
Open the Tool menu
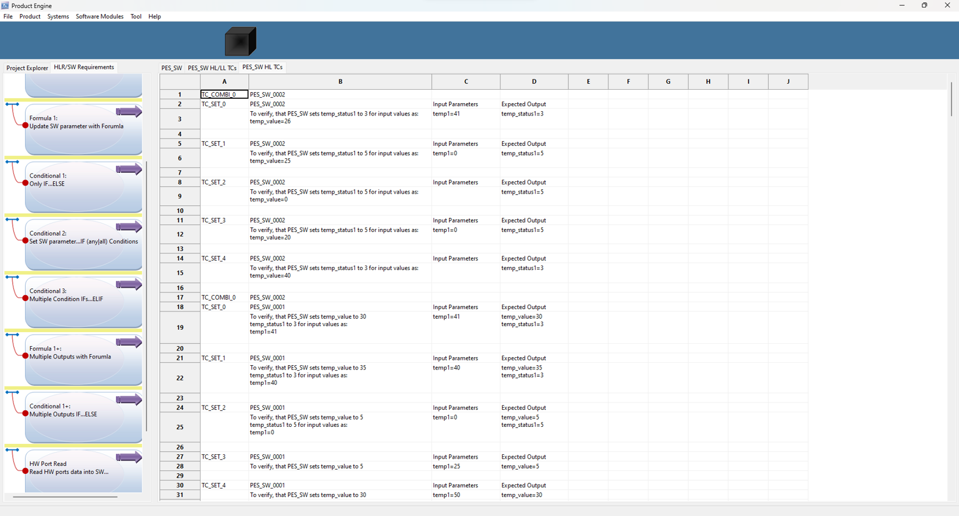click(x=136, y=16)
